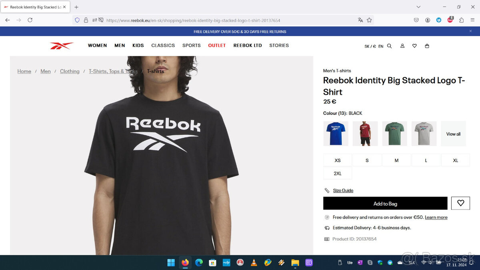
Task: Open the SK / € country selector
Action: [x=370, y=46]
